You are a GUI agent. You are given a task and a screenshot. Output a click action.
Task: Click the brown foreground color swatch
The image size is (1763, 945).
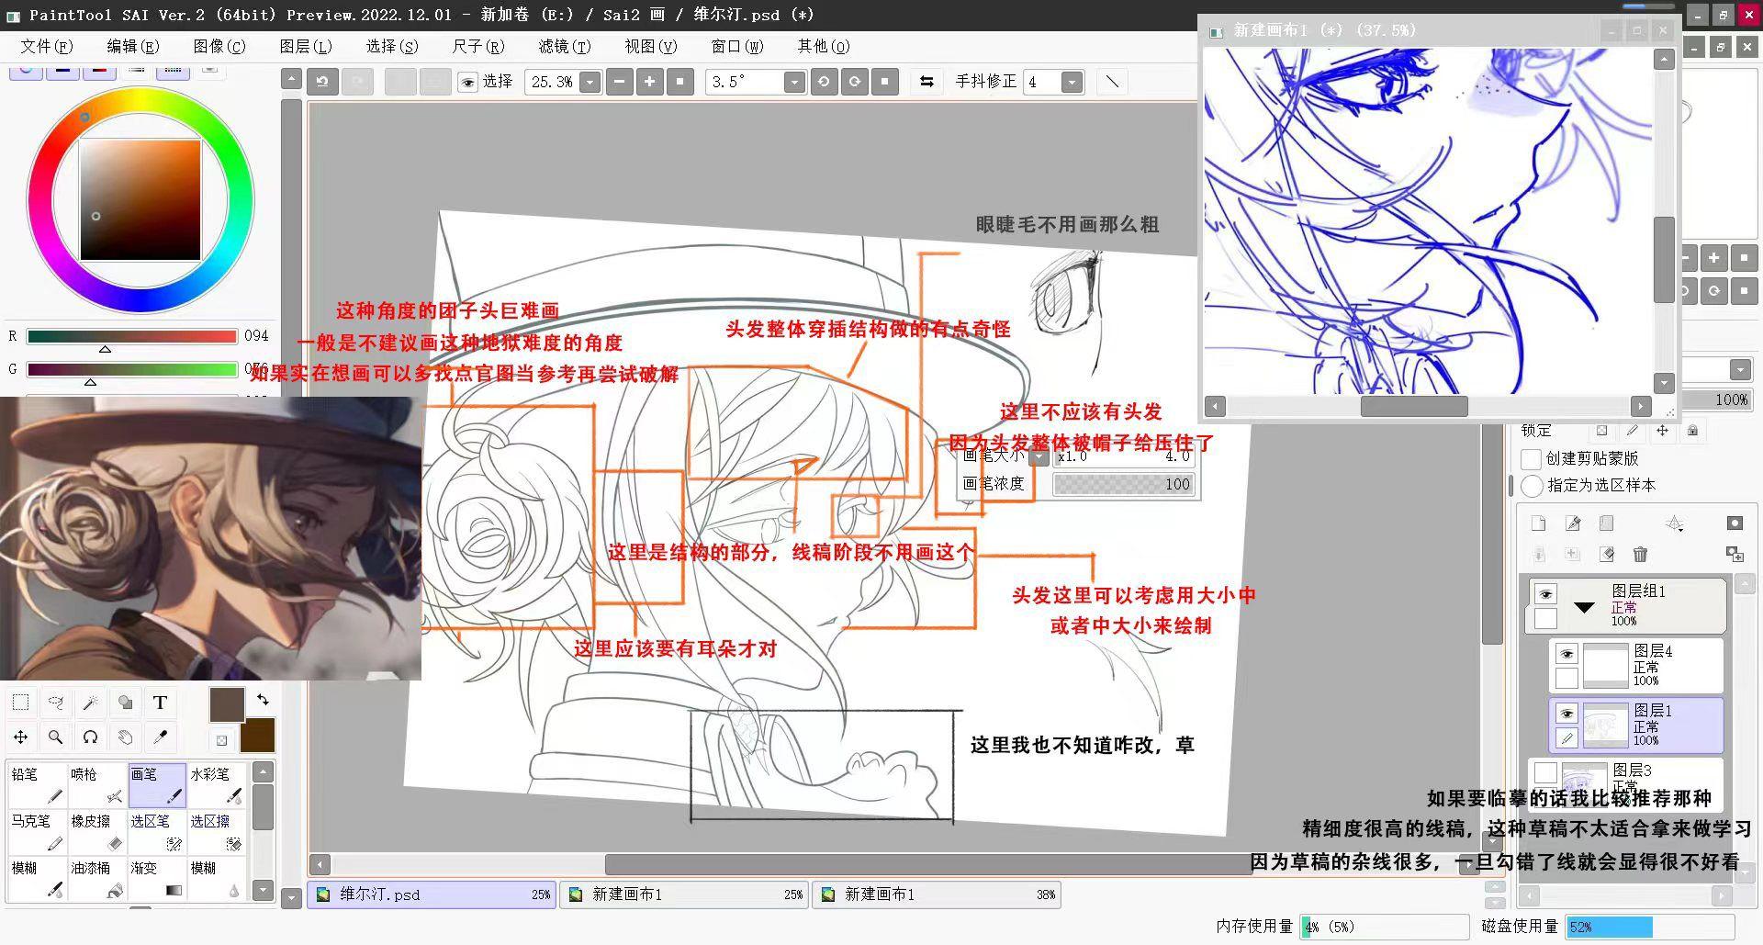click(x=227, y=703)
